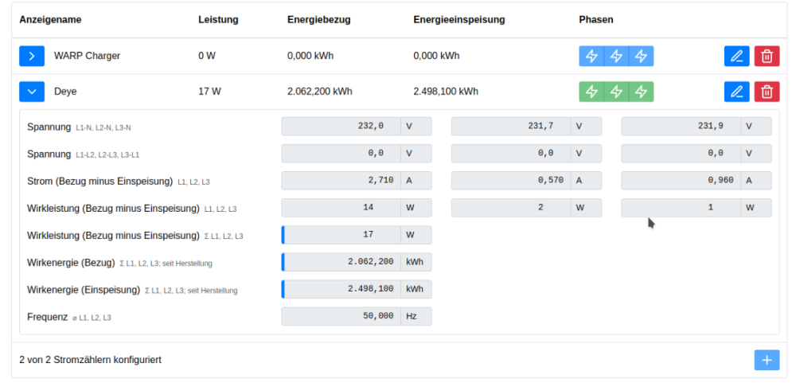Add a new meter with plus button
The height and width of the screenshot is (383, 796).
[x=767, y=360]
